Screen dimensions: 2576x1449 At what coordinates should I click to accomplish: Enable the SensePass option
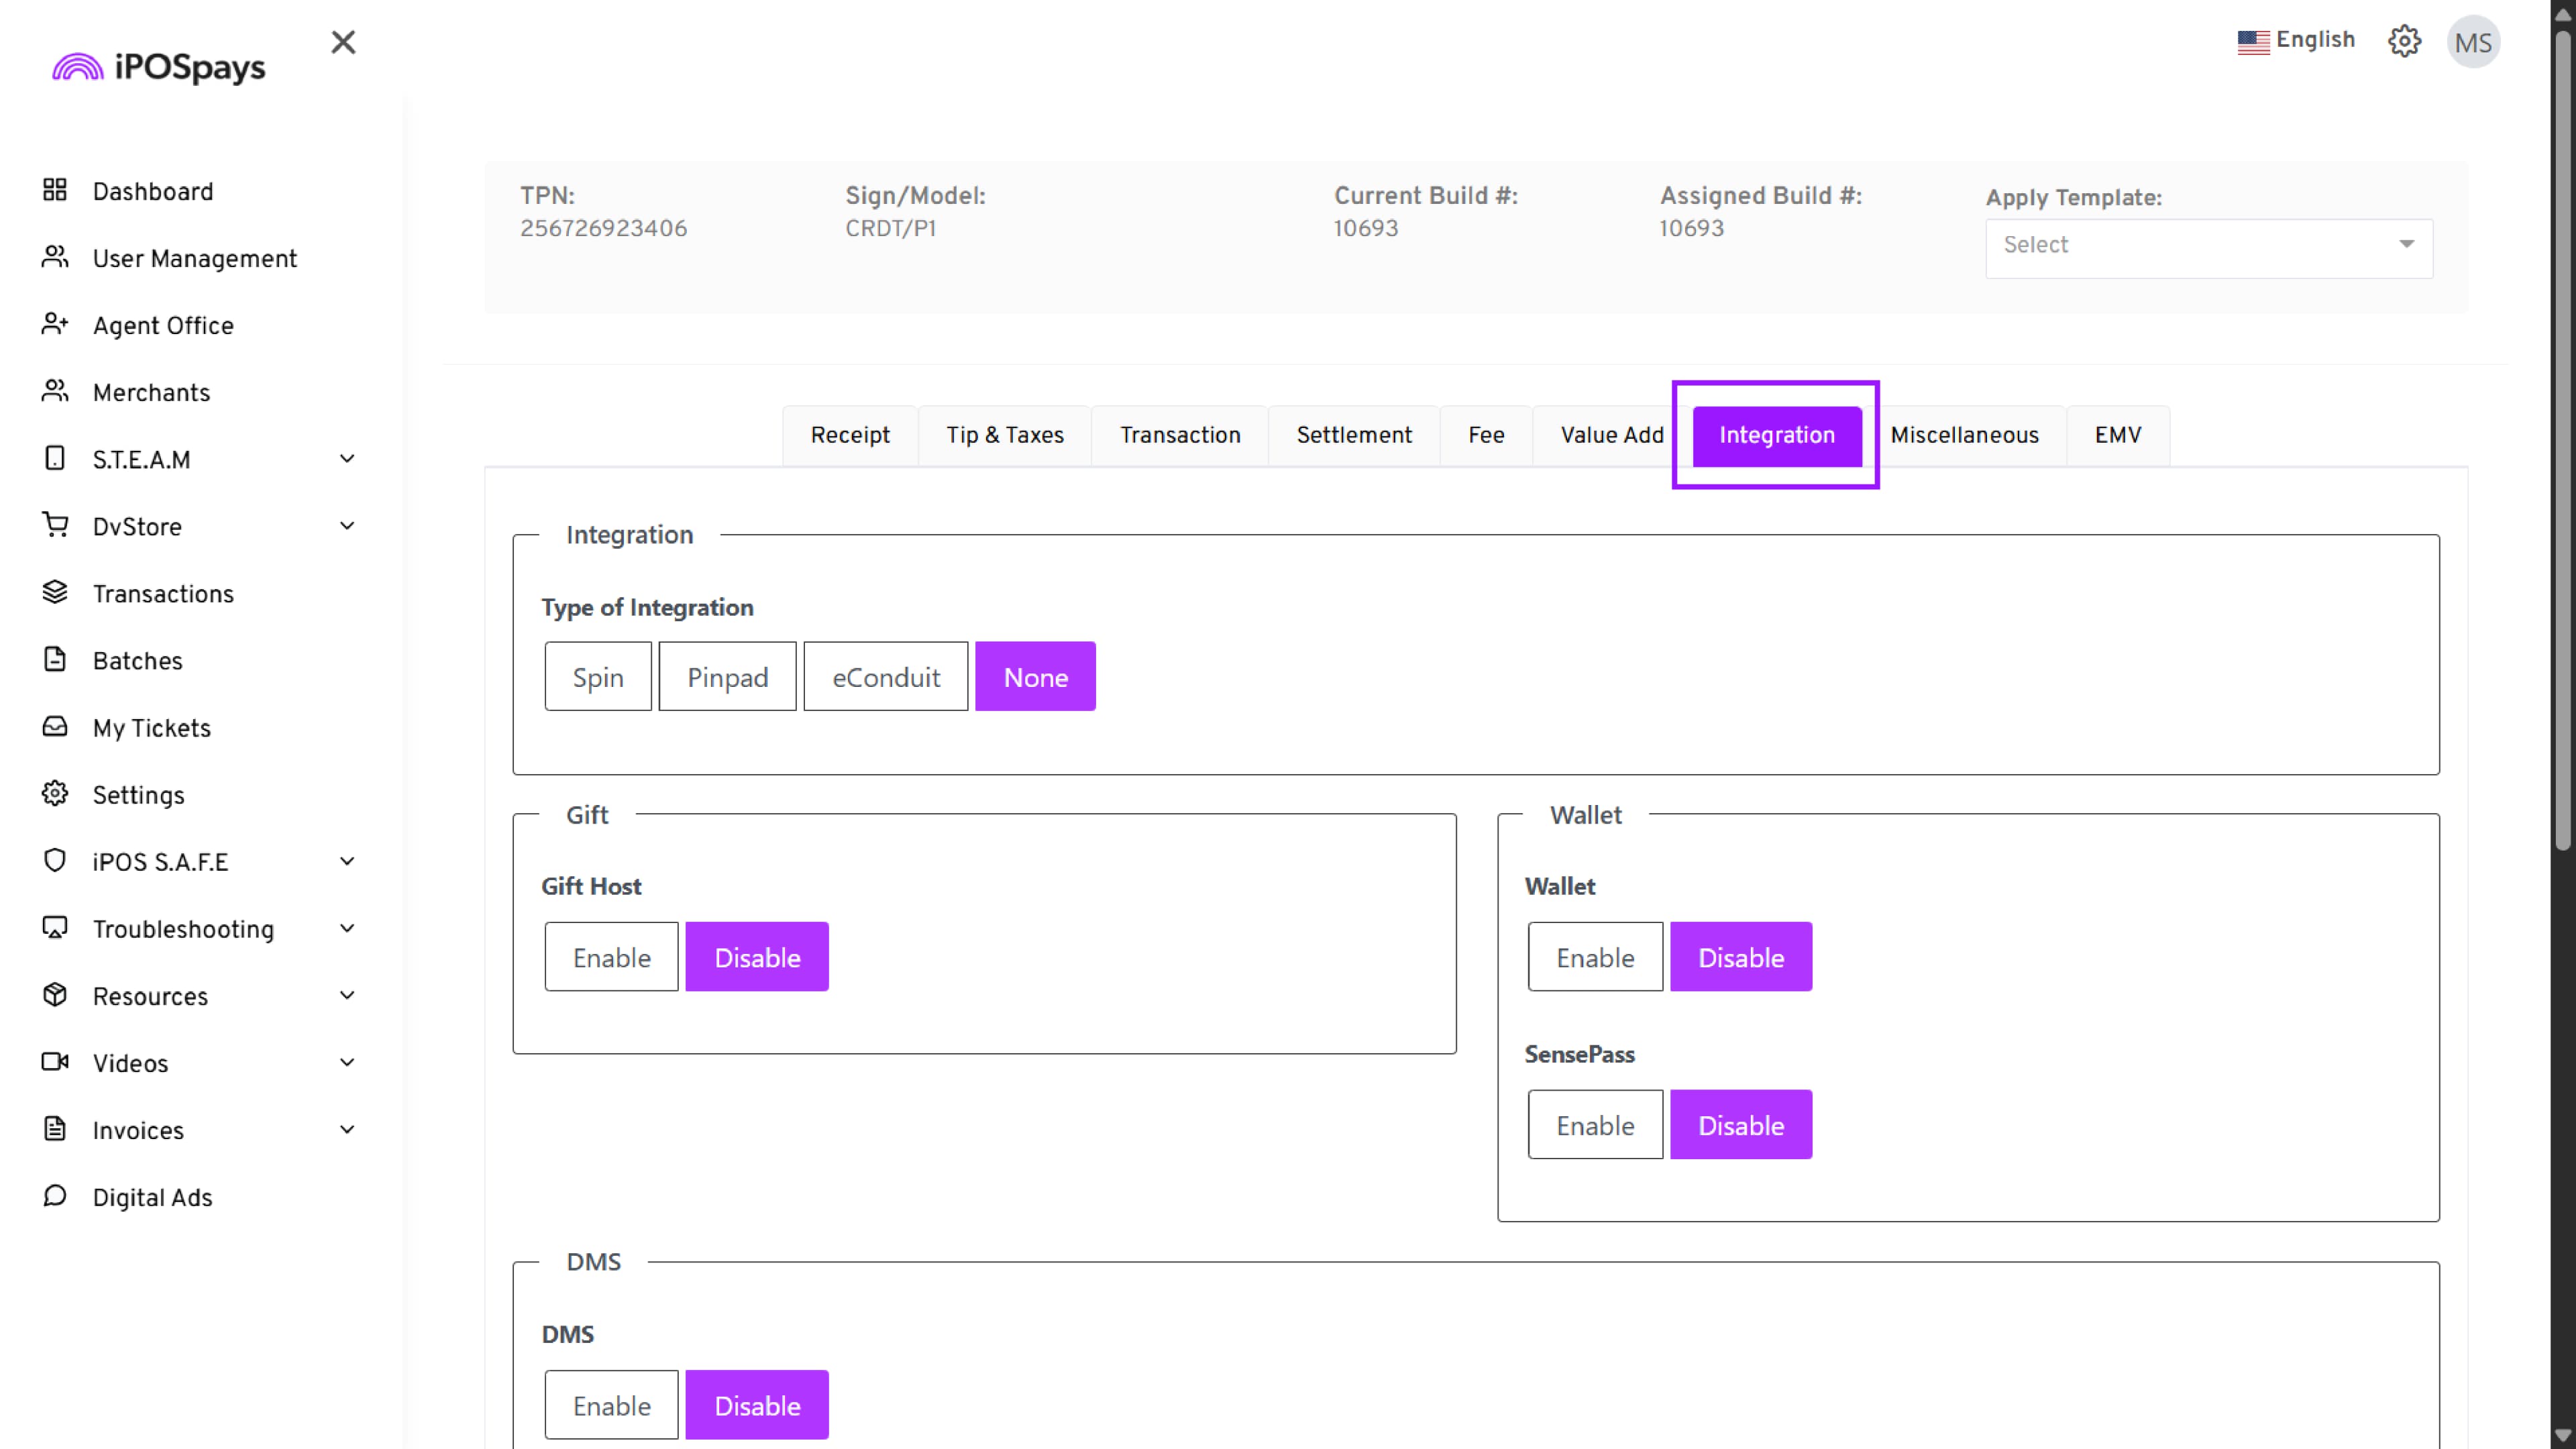[x=1595, y=1125]
